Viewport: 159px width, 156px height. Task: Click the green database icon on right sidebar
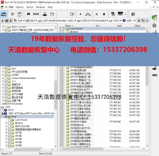click(x=154, y=18)
